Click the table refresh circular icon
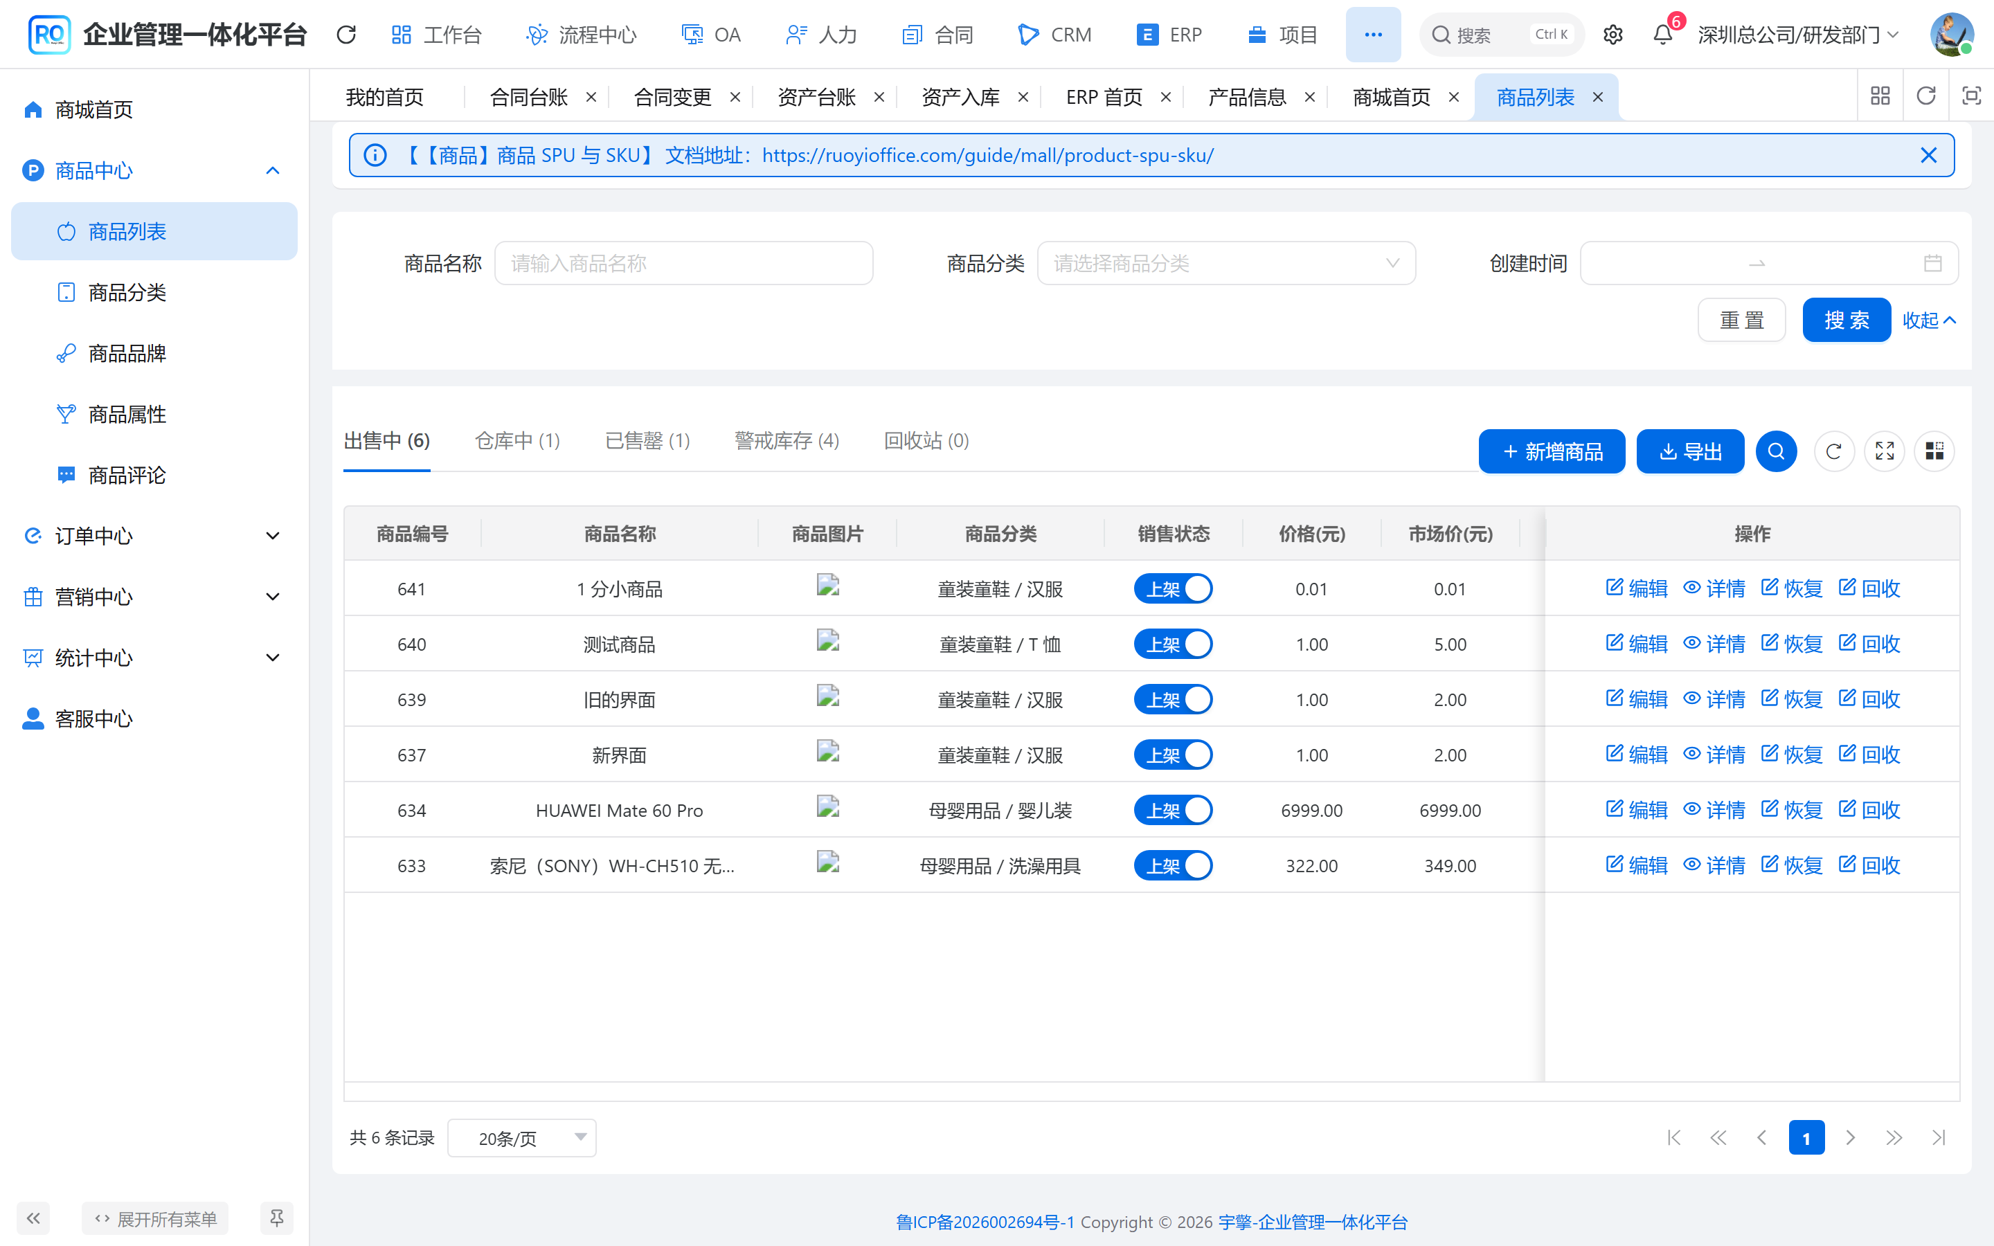Screen dimensions: 1994x1246 pyautogui.click(x=1833, y=451)
